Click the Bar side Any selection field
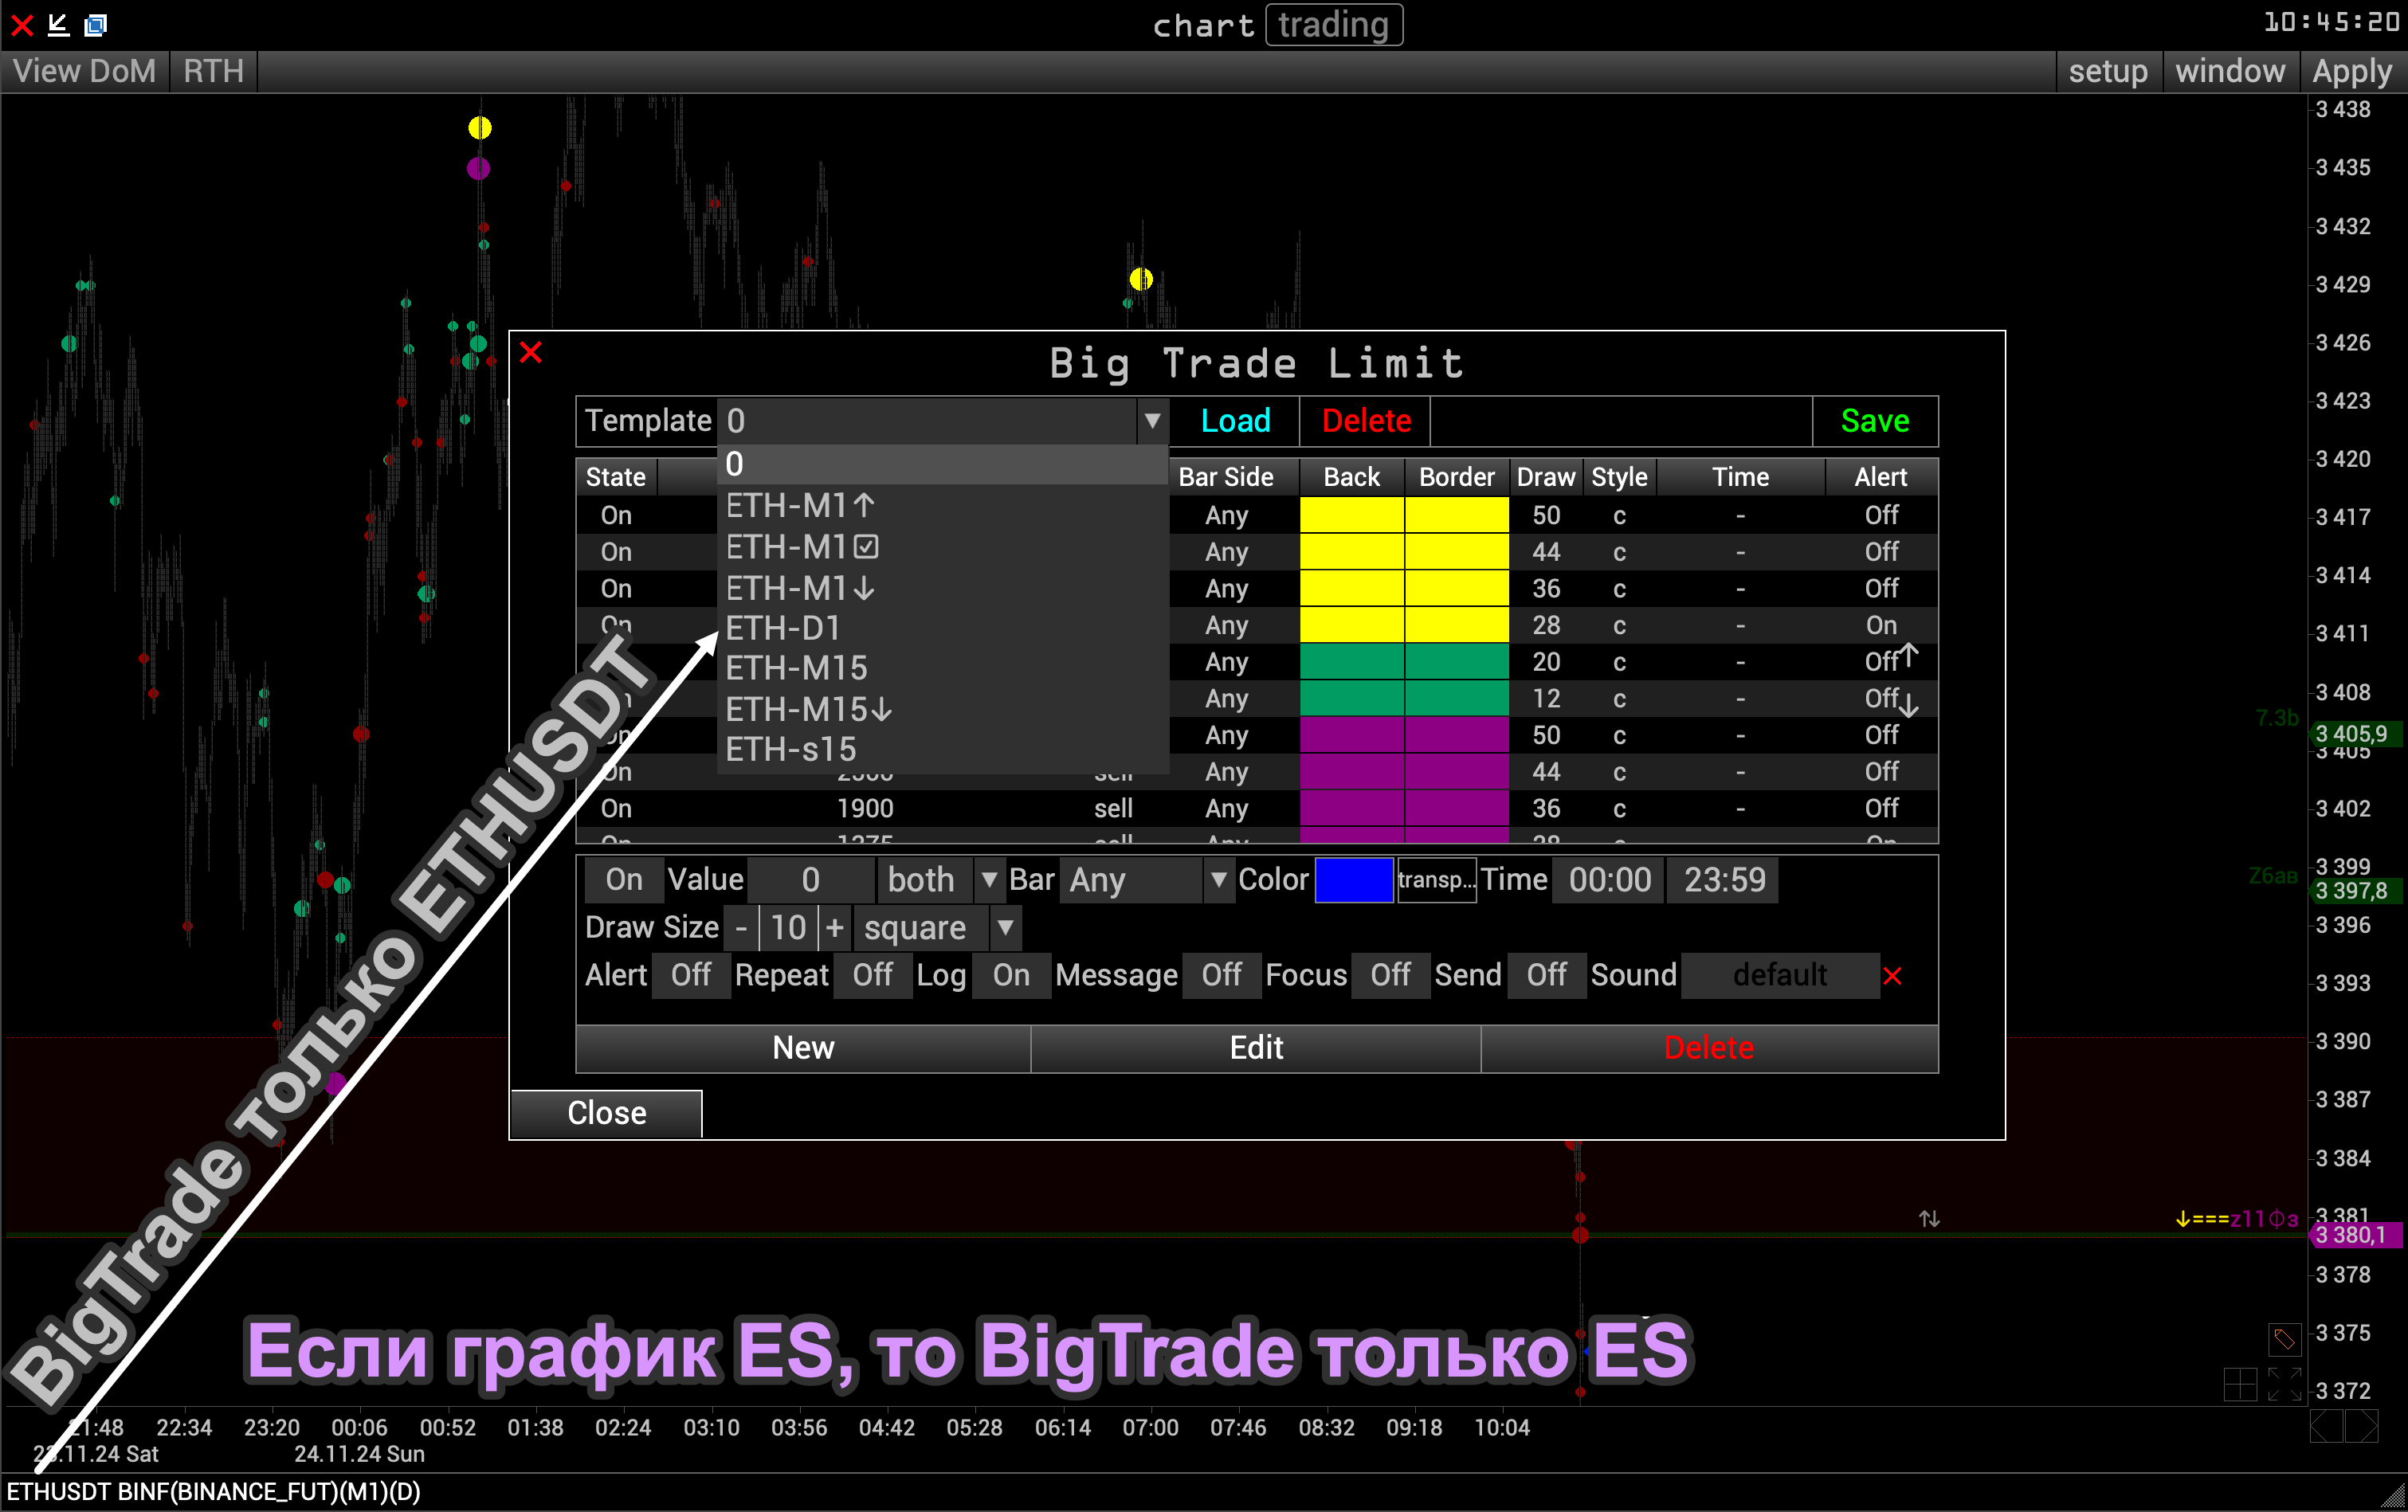Image resolution: width=2408 pixels, height=1512 pixels. point(1132,880)
